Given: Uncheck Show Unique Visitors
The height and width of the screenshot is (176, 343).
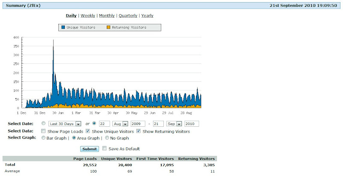Looking at the screenshot, I should pos(88,131).
